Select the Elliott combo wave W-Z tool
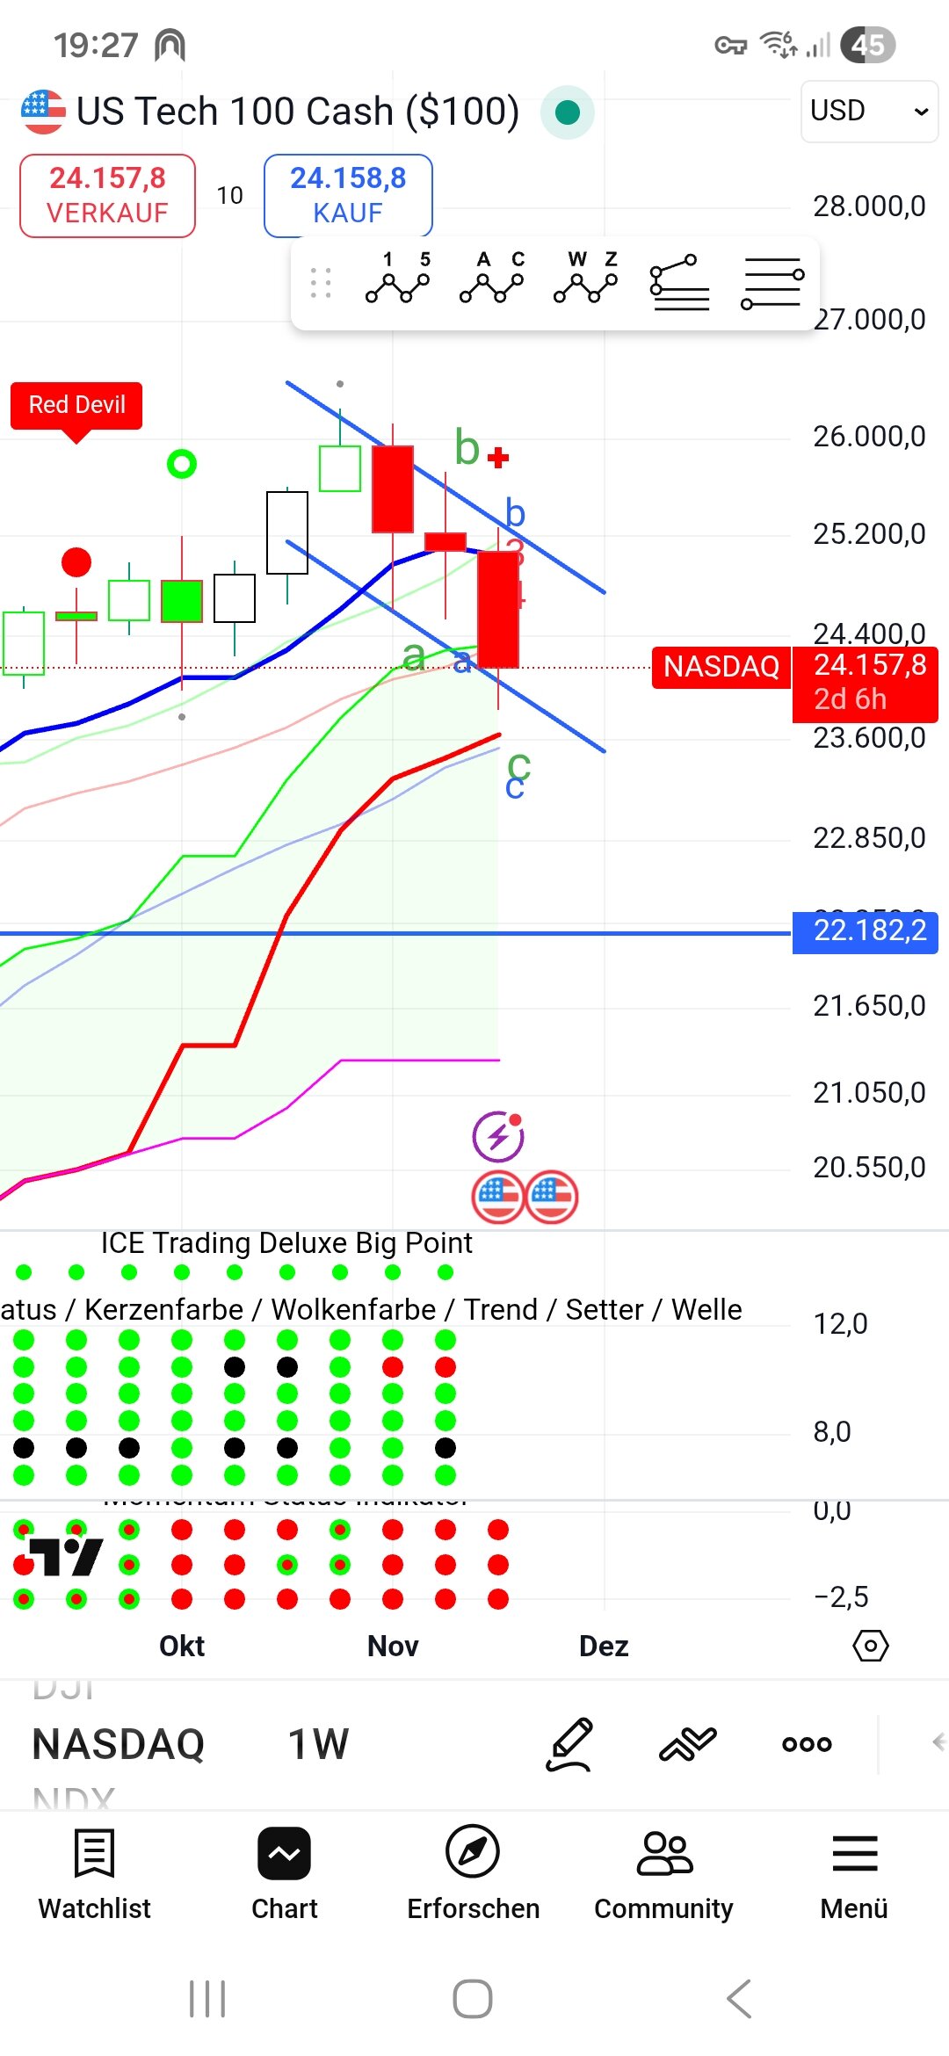The height and width of the screenshot is (2056, 949). click(x=585, y=279)
